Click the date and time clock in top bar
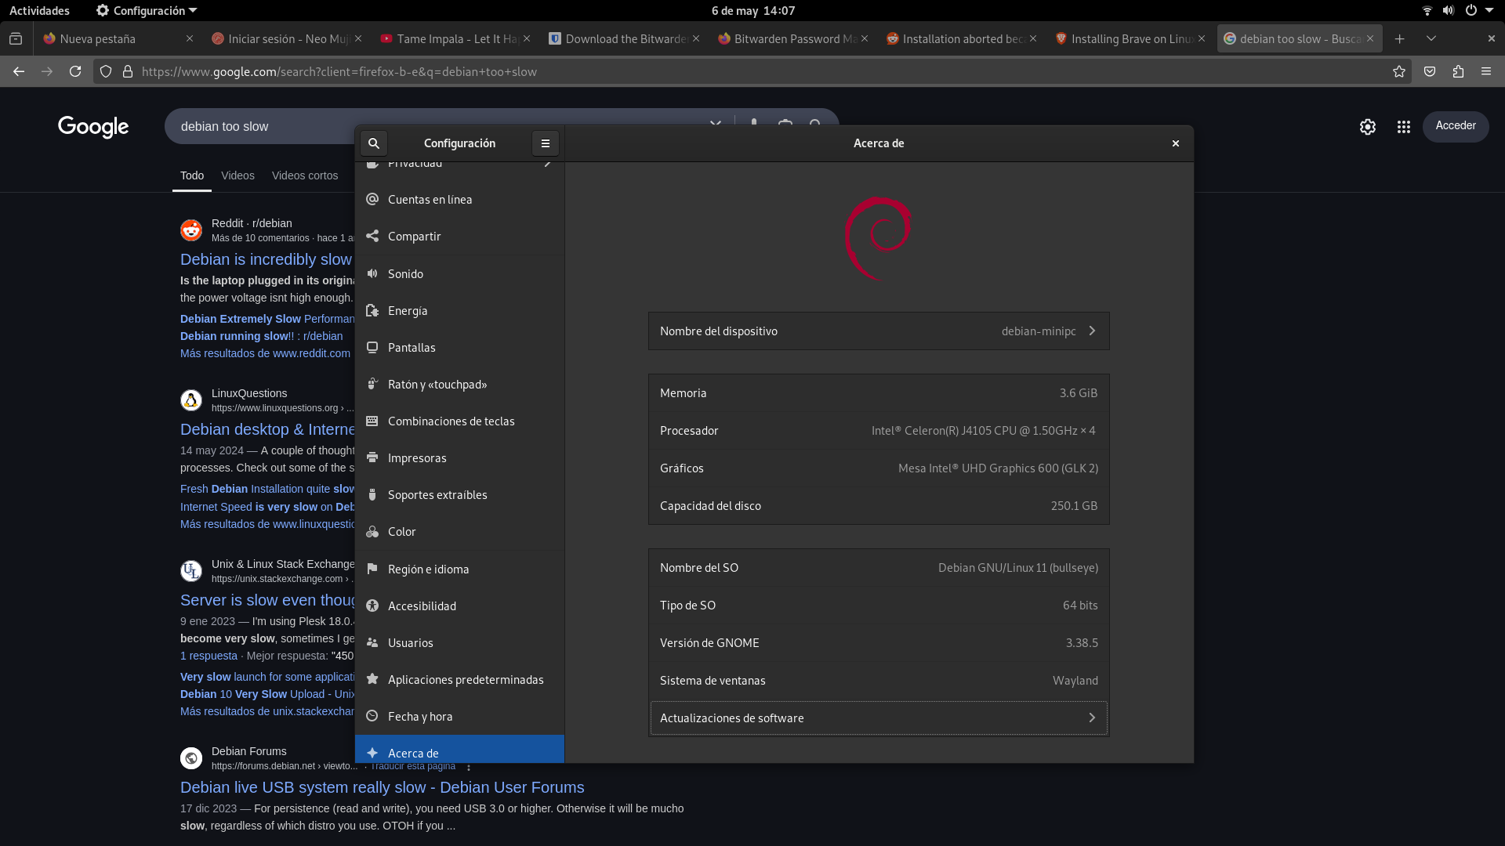 pos(753,11)
